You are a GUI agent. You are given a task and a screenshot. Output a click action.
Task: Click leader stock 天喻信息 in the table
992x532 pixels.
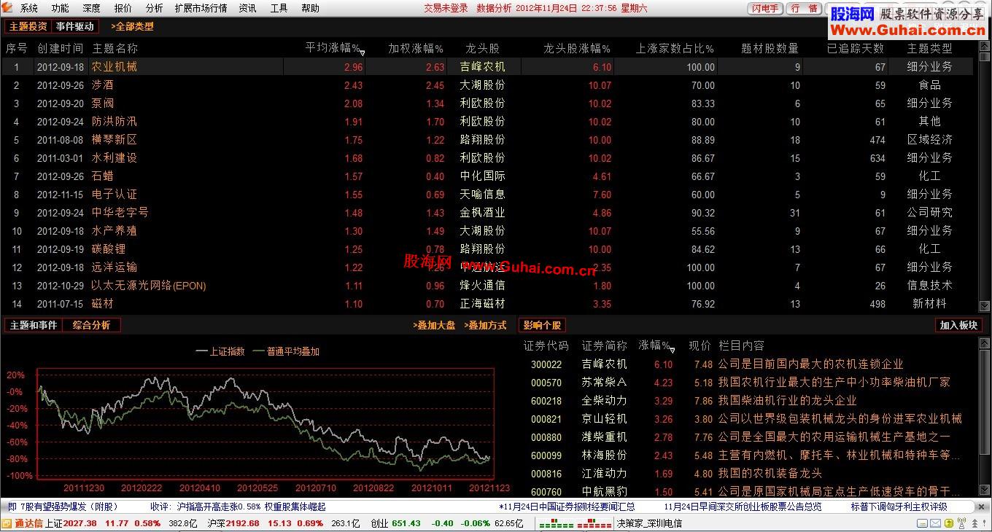click(482, 194)
